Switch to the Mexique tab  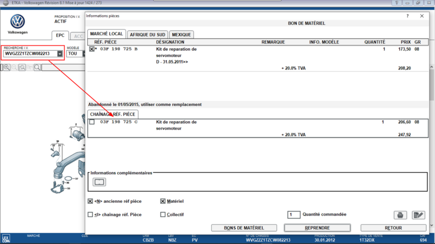click(x=181, y=35)
